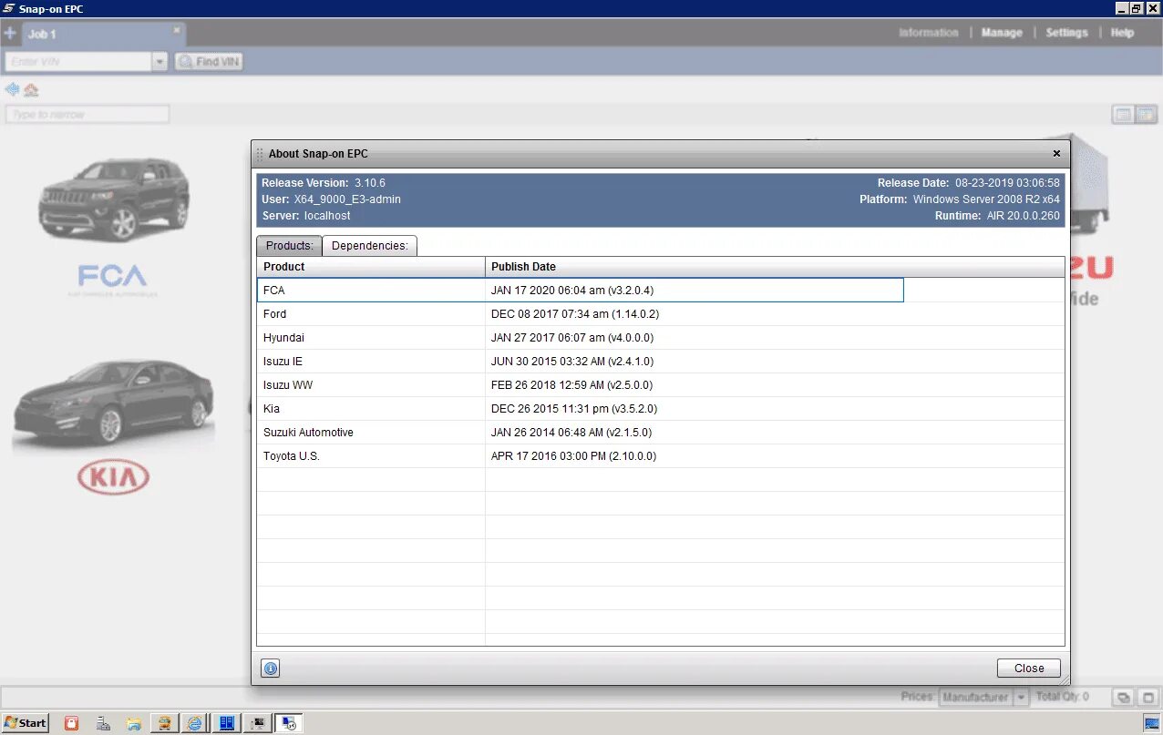1163x735 pixels.
Task: Click the blue book taskbar application icon
Action: (226, 723)
